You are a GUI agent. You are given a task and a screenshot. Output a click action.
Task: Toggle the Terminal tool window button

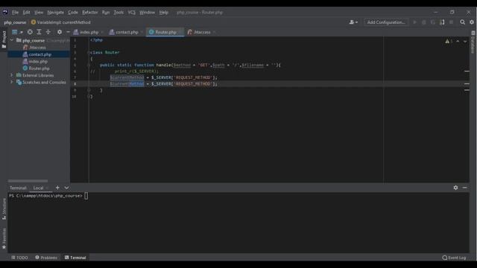pyautogui.click(x=75, y=258)
